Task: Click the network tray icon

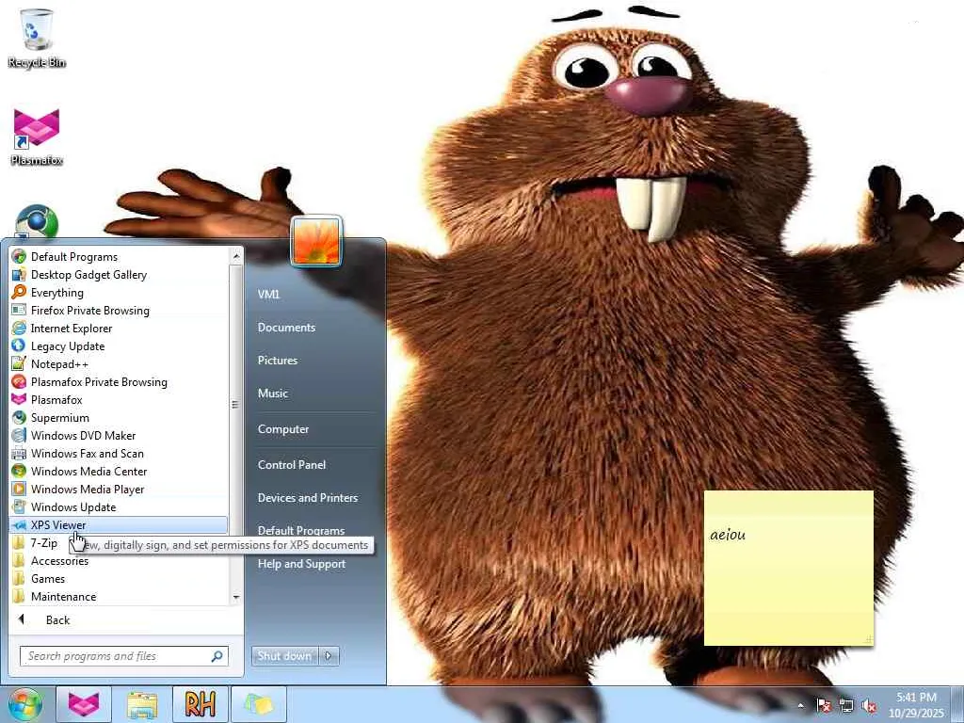Action: [846, 705]
